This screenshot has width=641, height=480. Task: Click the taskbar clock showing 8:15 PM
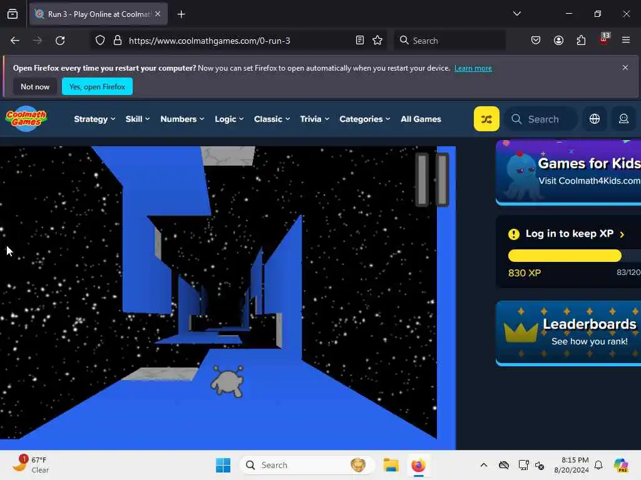pos(571,465)
